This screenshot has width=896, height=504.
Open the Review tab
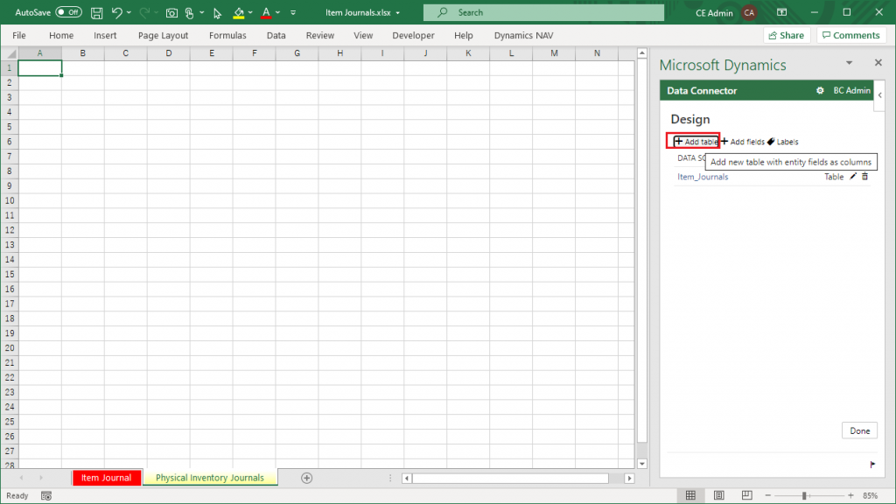(320, 35)
